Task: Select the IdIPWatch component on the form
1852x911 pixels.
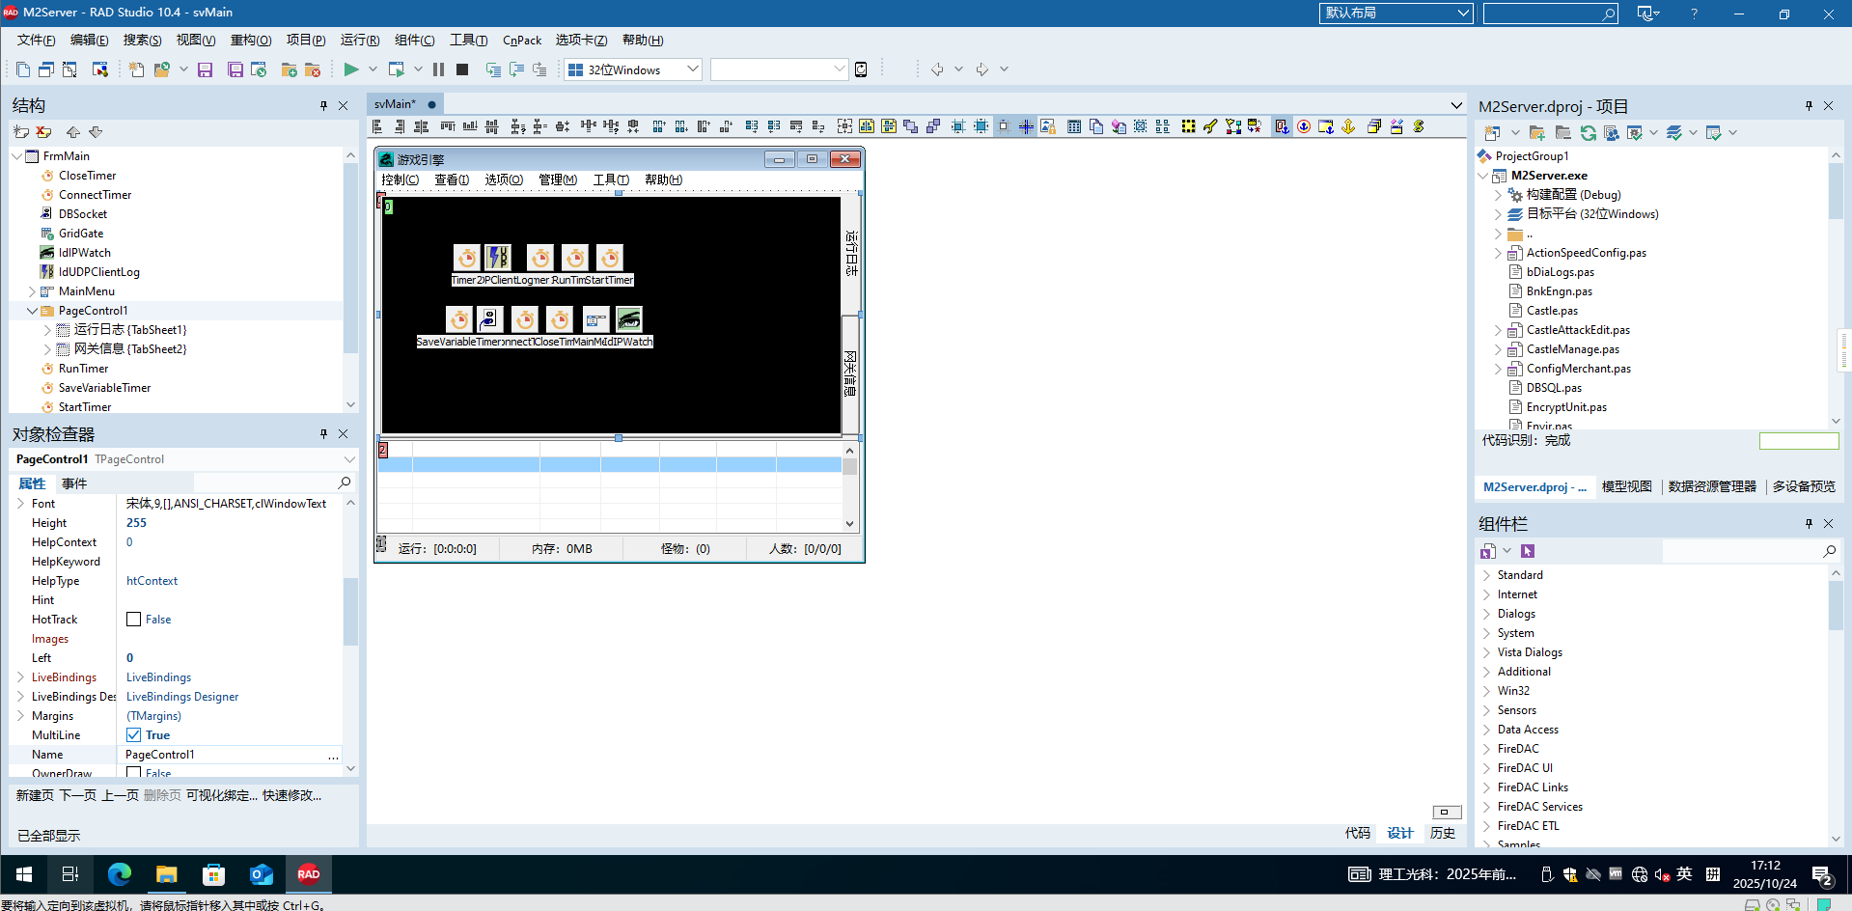Action: pyautogui.click(x=629, y=319)
